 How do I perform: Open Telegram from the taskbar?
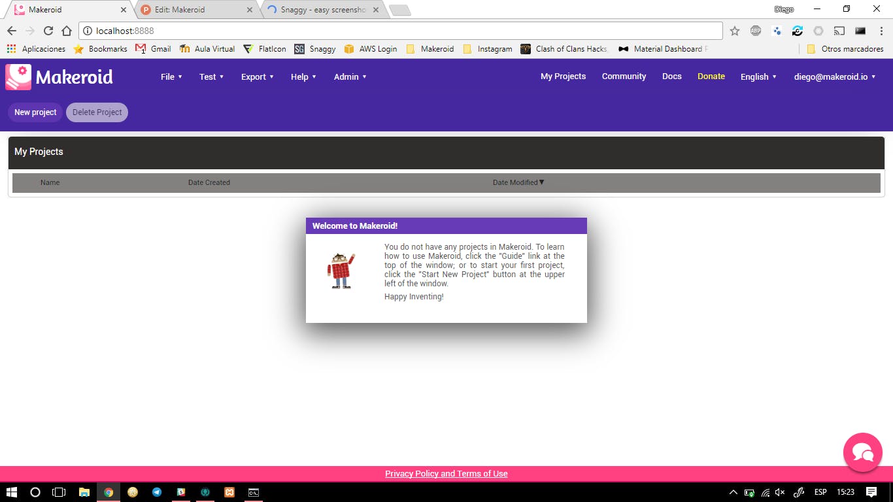[x=157, y=492]
